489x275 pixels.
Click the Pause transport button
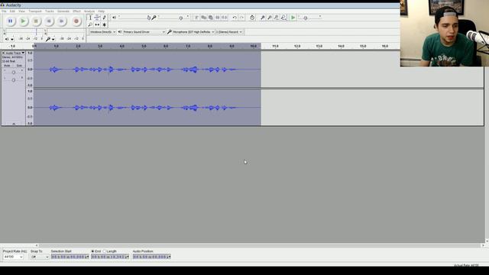pyautogui.click(x=10, y=21)
